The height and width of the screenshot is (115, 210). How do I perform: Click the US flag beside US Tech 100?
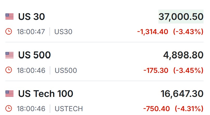10,94
